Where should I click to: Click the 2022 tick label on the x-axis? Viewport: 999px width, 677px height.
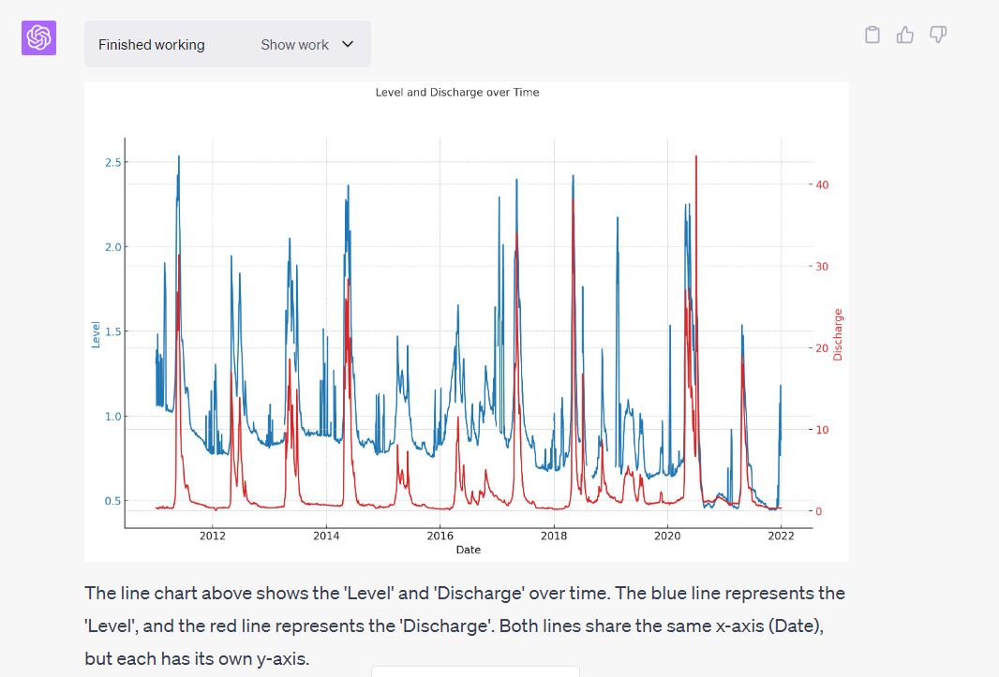point(781,537)
